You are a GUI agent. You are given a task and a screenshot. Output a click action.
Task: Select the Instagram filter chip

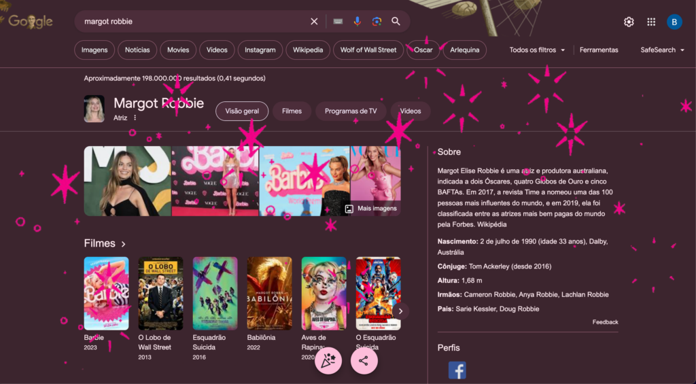260,50
